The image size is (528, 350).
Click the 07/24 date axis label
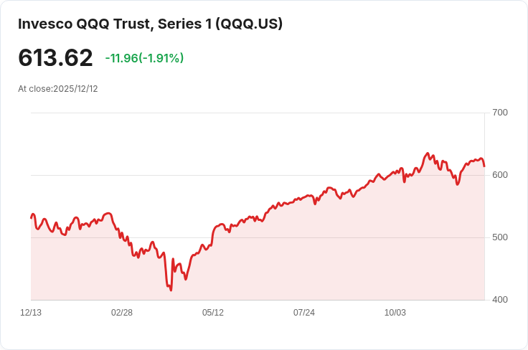click(x=304, y=313)
